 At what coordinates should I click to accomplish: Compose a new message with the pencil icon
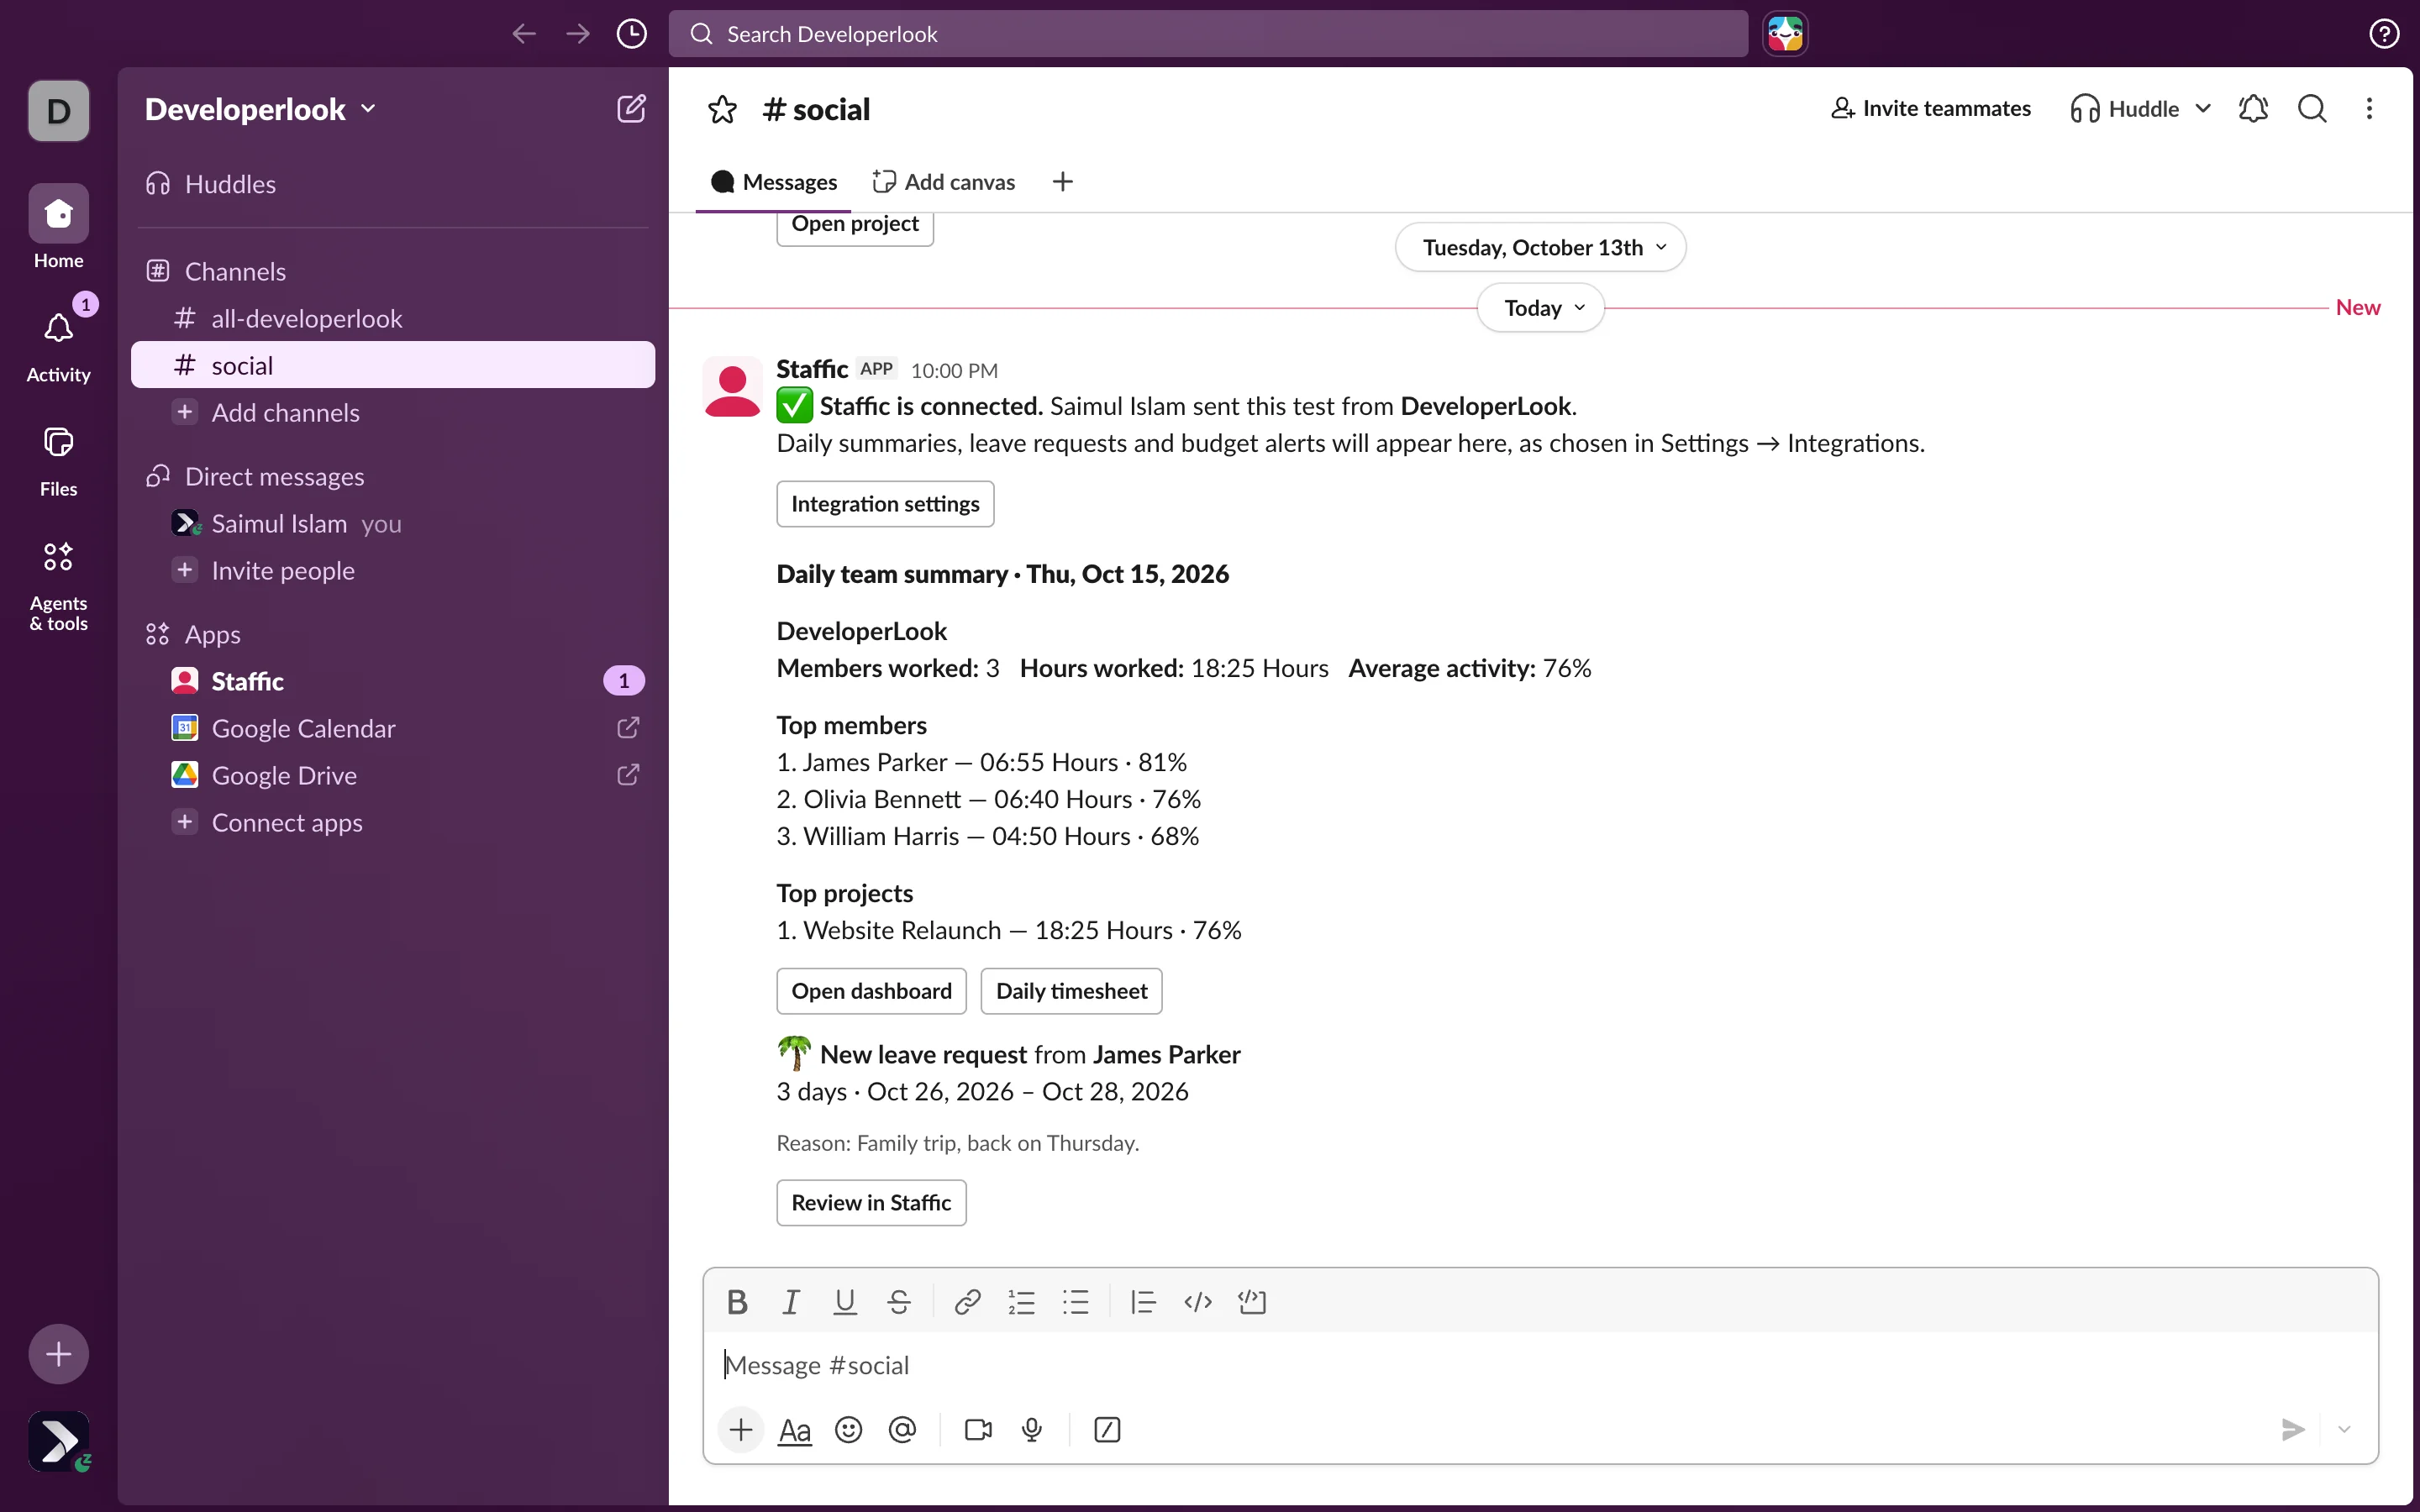(x=631, y=108)
